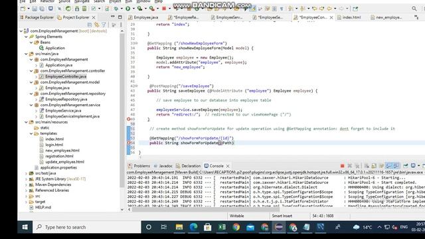Screen dimensions: 425x239
Task: Switch to the new_employe... editor tab
Action: pyautogui.click(x=386, y=17)
